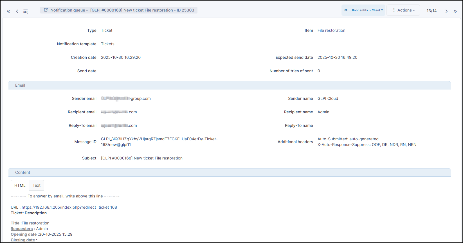463x243 pixels.
Task: Click the number of tries value 0
Action: (319, 71)
